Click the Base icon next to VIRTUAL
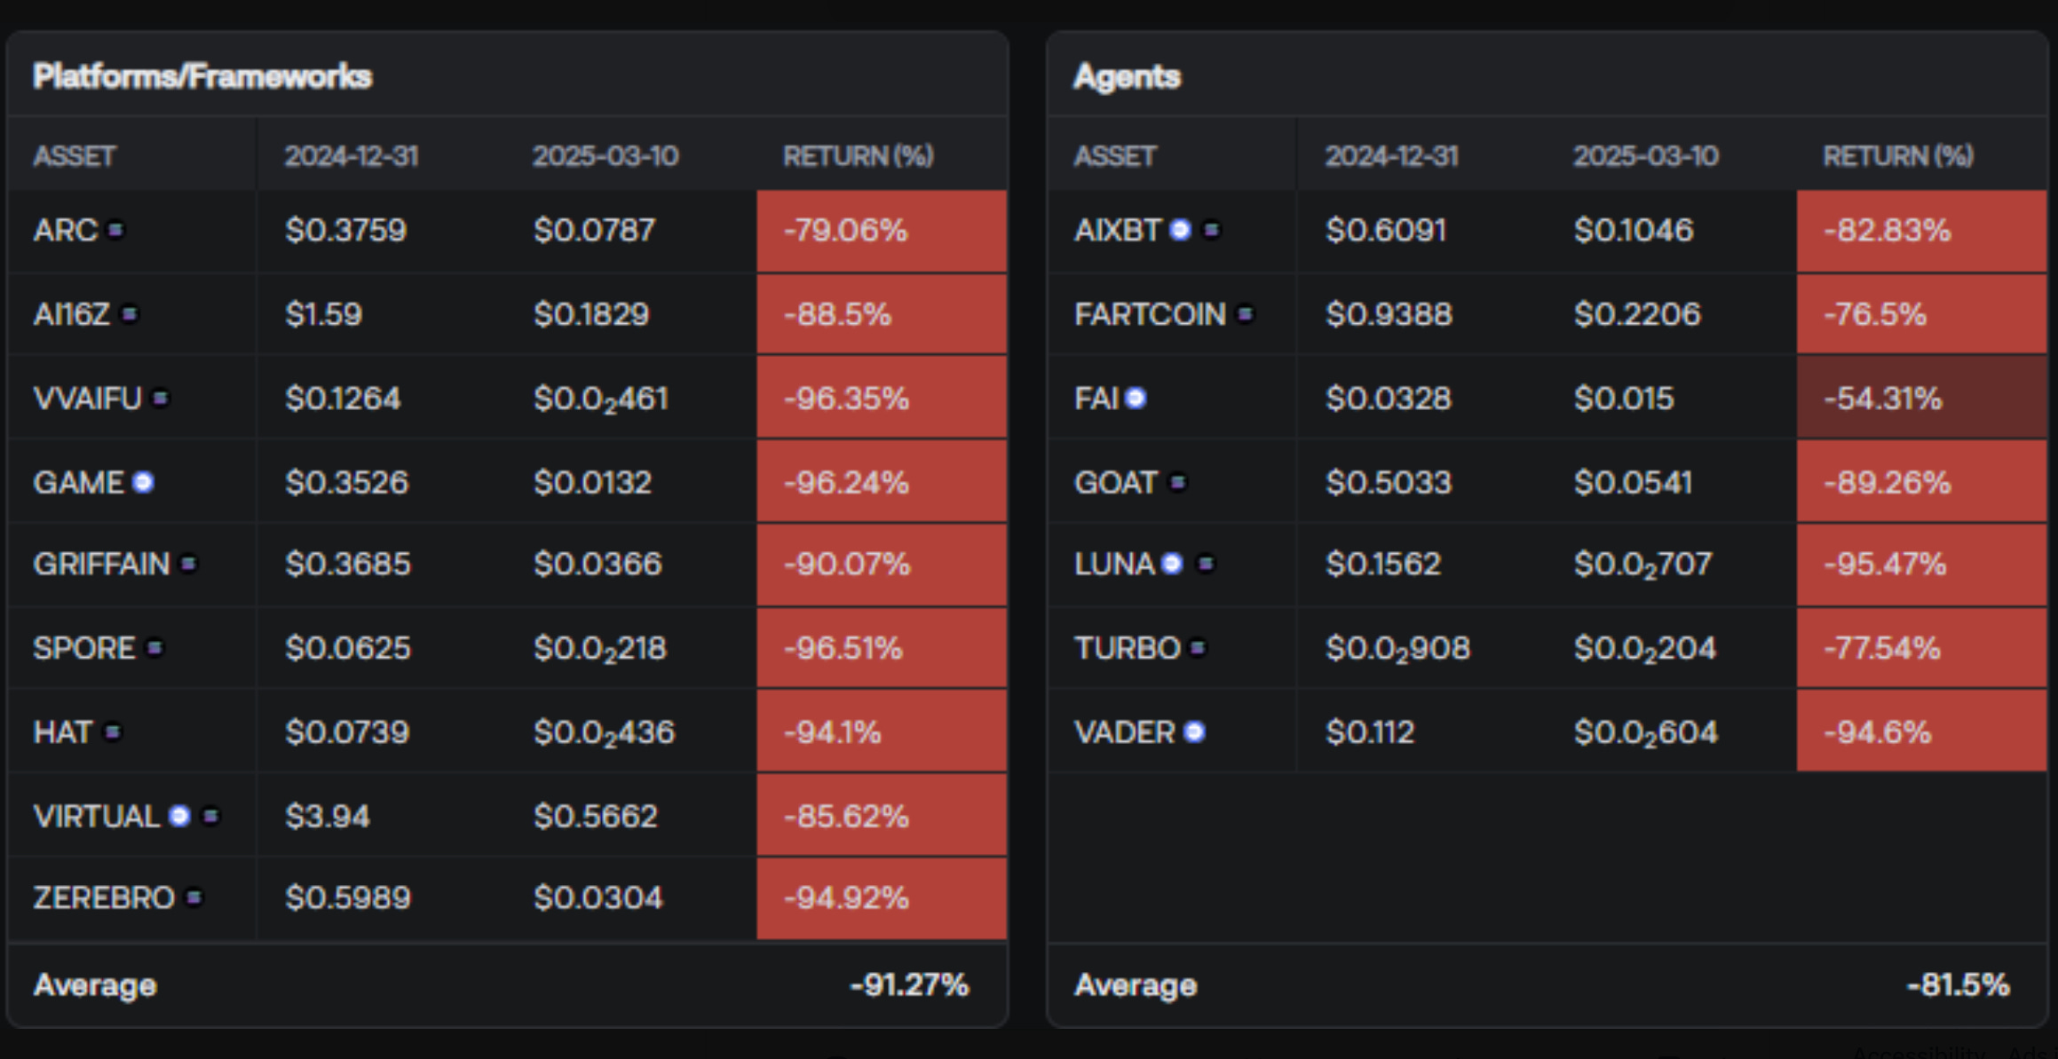 pos(179,816)
